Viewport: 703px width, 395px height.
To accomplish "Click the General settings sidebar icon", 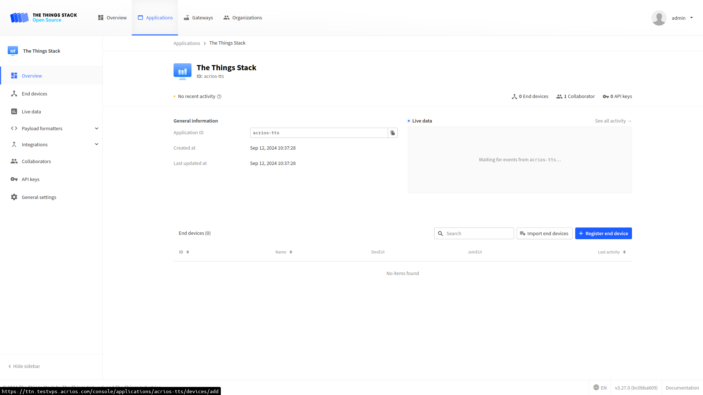I will 14,197.
